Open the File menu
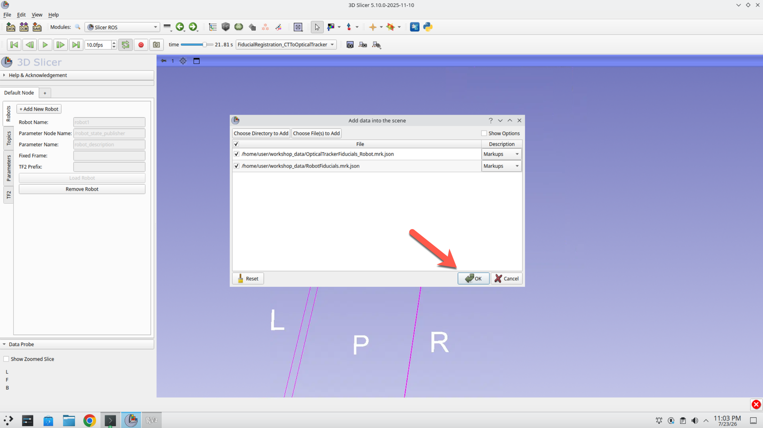Screen dimensions: 763x428 tap(7, 15)
